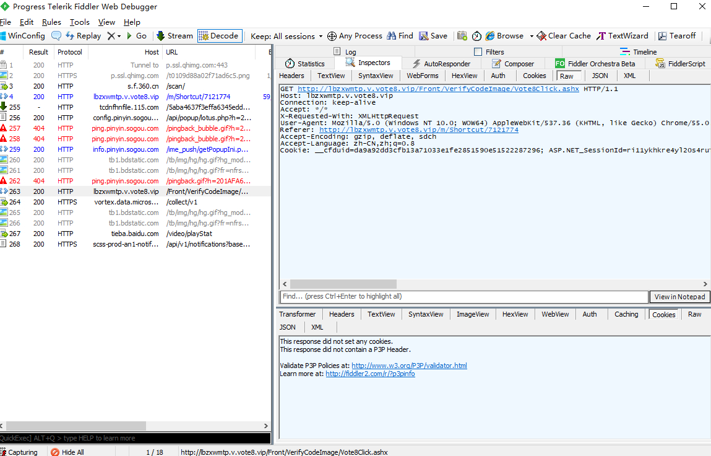Open the View menu

tap(106, 22)
